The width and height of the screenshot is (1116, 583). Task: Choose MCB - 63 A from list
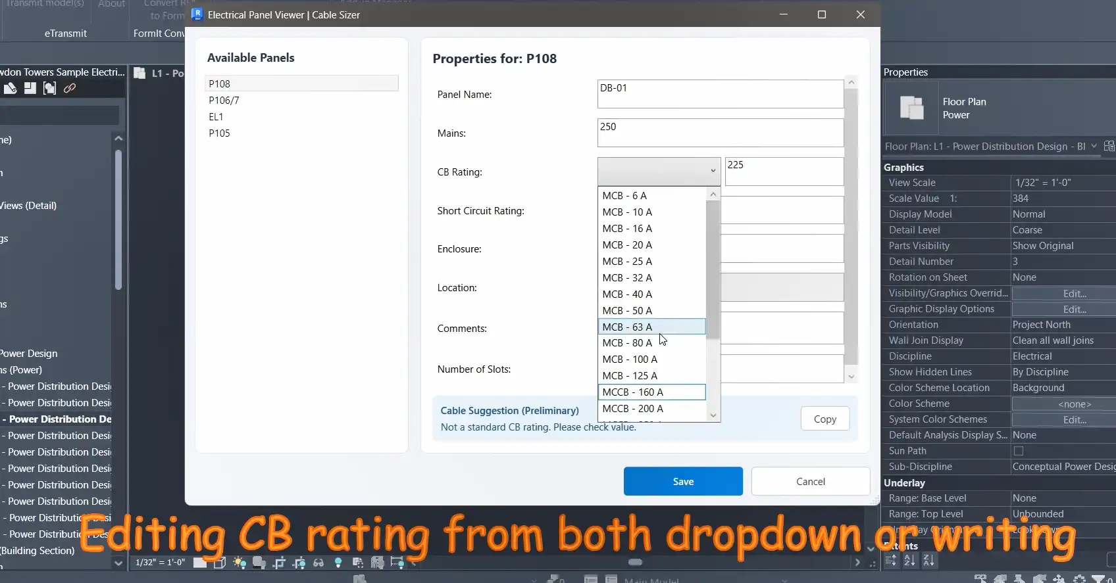coord(651,327)
